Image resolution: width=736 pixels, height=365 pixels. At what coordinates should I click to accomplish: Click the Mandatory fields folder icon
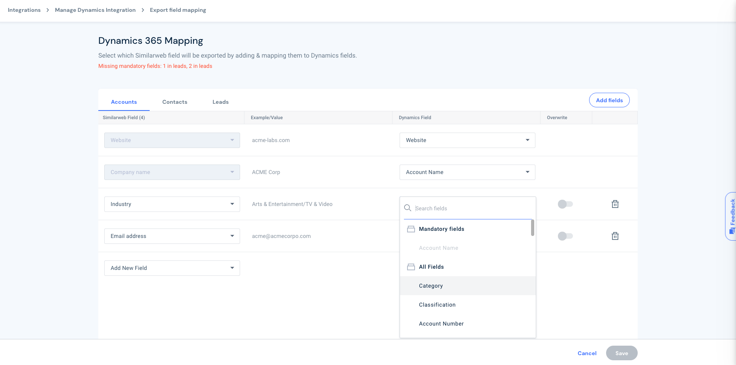click(411, 229)
